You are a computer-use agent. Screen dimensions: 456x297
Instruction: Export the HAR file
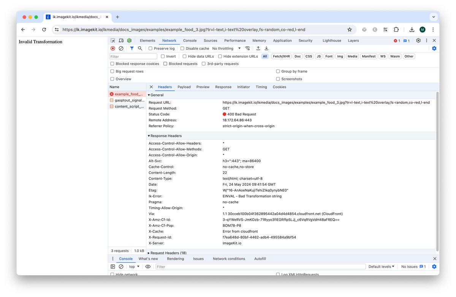tap(266, 49)
